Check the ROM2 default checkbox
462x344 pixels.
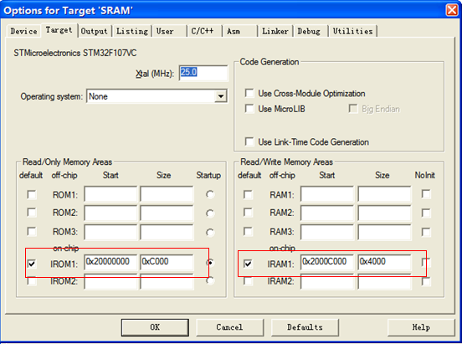click(x=32, y=213)
